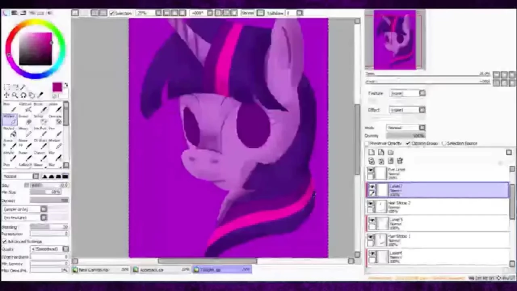Select the rectangular Selection tool
517x291 pixels.
coord(6,87)
